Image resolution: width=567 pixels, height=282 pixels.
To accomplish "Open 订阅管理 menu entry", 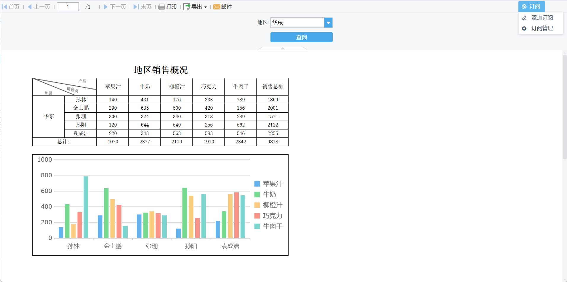I will tap(541, 28).
